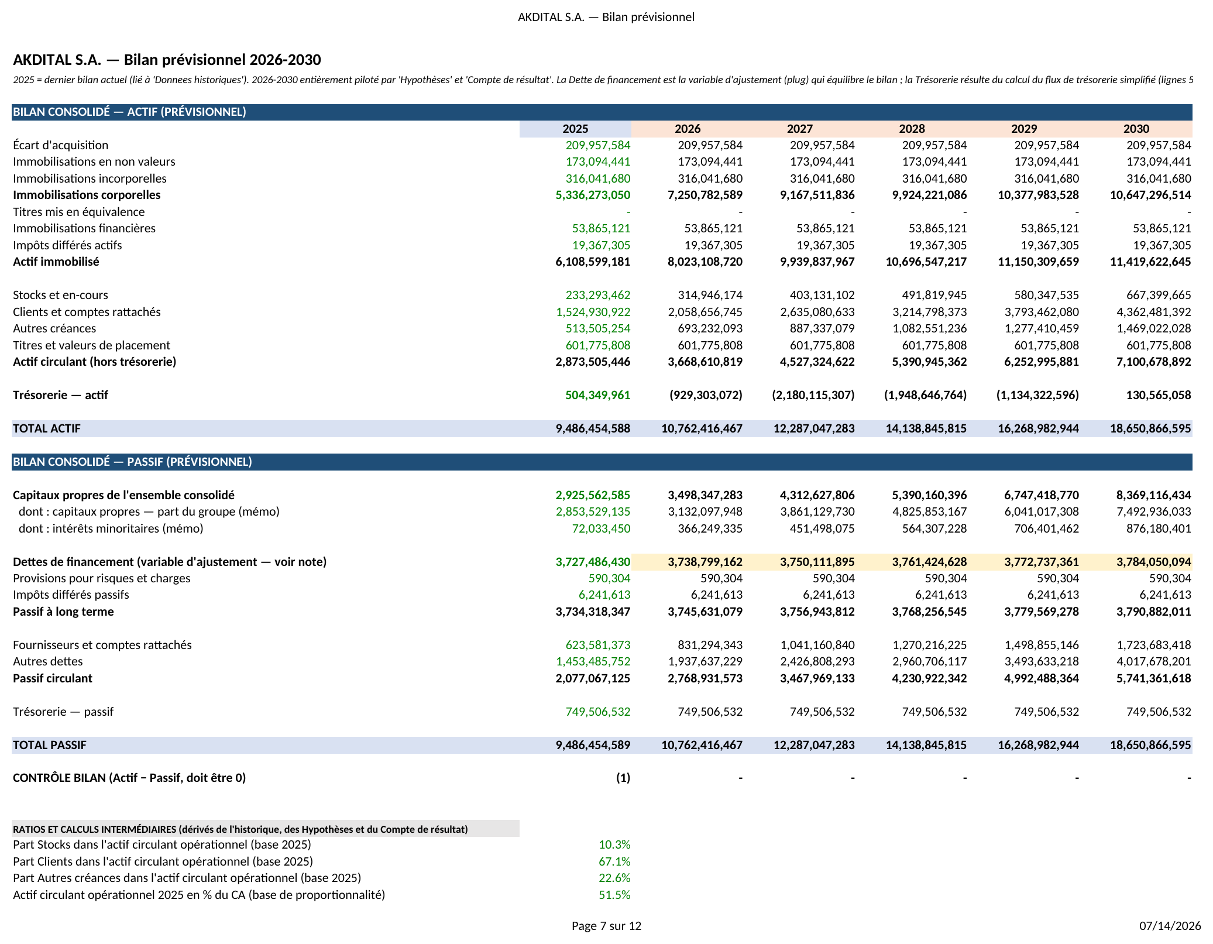Click the TOTAL PASSIF 2030 value

point(1150,745)
